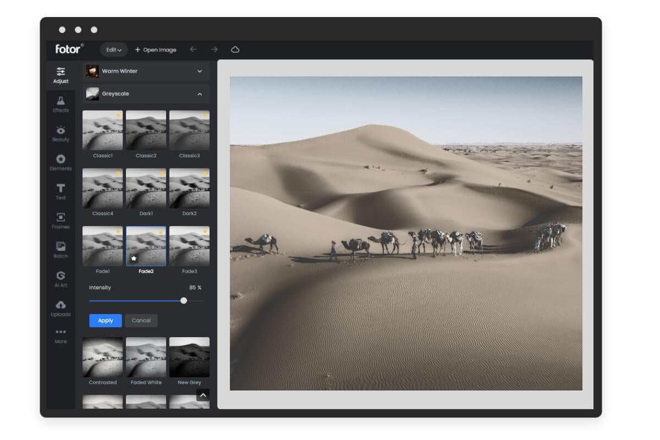Viewport: 660px width, 440px height.
Task: Collapse the Greyscale filter section
Action: click(145, 94)
